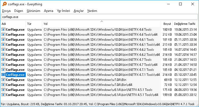Click the Everything magnifier icon in title bar
The height and width of the screenshot is (107, 199).
3,4
